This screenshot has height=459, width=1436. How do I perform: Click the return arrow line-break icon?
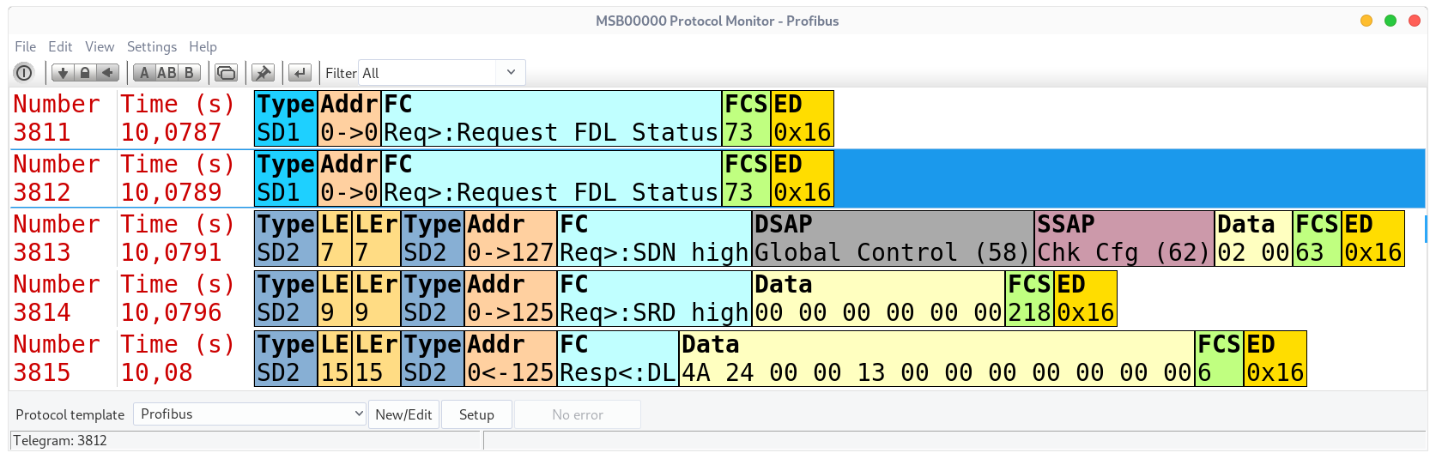300,73
